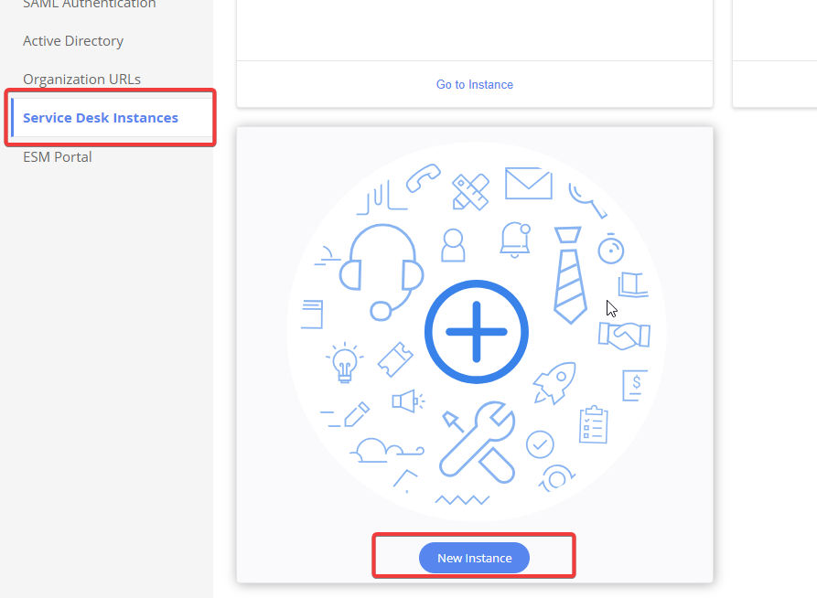The height and width of the screenshot is (598, 817).
Task: Open the ESM Portal sidebar item
Action: [x=58, y=157]
